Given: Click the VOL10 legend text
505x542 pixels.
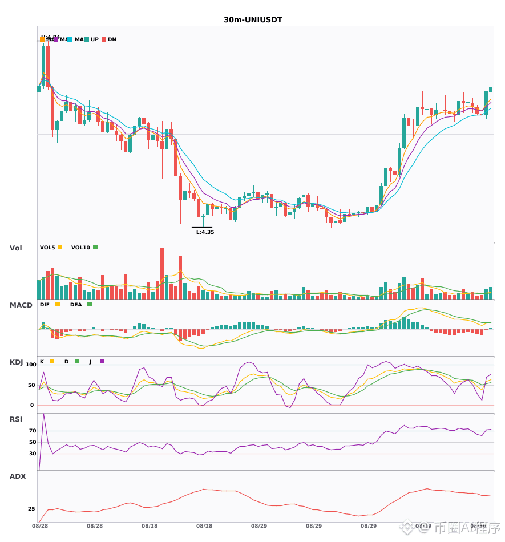Looking at the screenshot, I should click(x=80, y=248).
